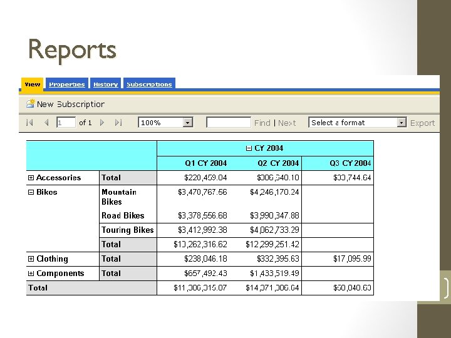Screen dimensions: 451x338
Task: Click the $3,990,347.88 cell
Action: pos(274,215)
